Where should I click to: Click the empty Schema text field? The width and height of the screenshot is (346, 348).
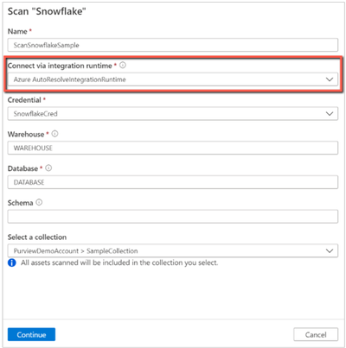pyautogui.click(x=173, y=217)
